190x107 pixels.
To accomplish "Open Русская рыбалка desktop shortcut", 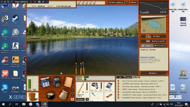I will pos(5,21).
